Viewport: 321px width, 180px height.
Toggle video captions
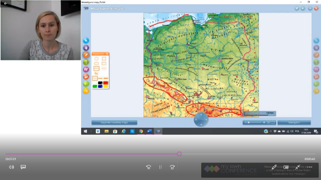coord(23,167)
